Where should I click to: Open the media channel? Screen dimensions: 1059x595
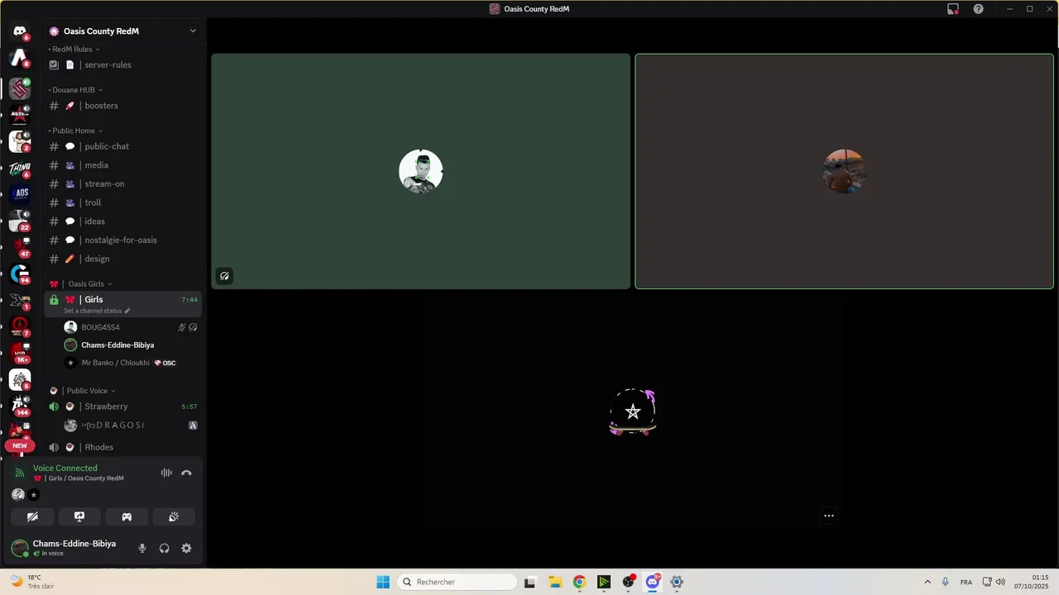point(123,165)
